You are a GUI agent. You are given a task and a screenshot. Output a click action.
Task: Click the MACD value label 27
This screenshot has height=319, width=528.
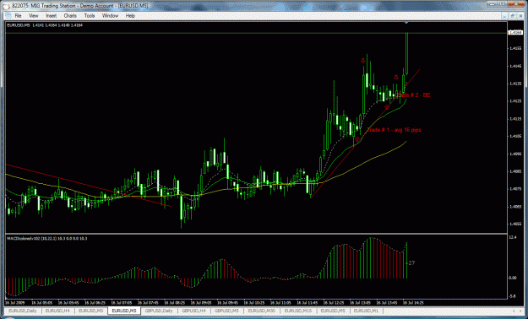click(411, 263)
